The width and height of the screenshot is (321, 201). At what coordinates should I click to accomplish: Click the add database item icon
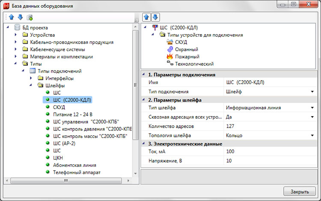30,17
